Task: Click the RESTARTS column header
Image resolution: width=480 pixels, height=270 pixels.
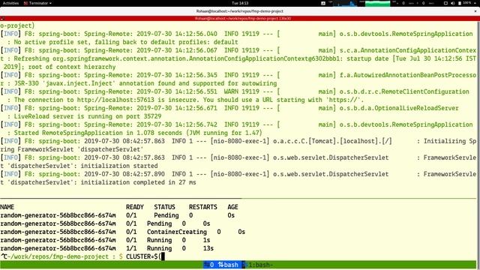Action: 203,207
